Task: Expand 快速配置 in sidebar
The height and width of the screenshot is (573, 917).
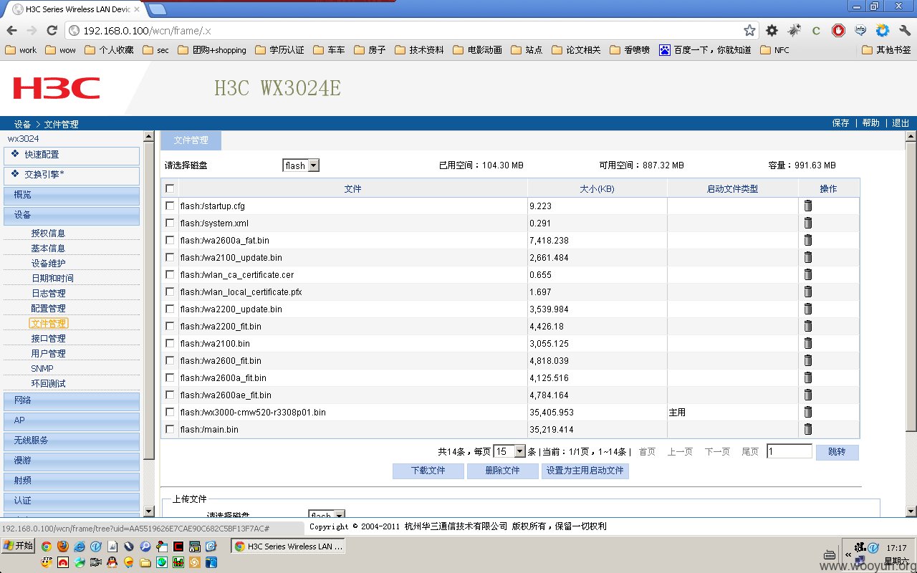Action: [72, 155]
